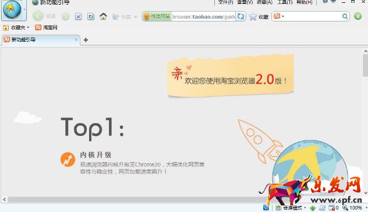The height and width of the screenshot is (212, 368).
Task: Click the star favorites icon
Action: tap(253, 17)
